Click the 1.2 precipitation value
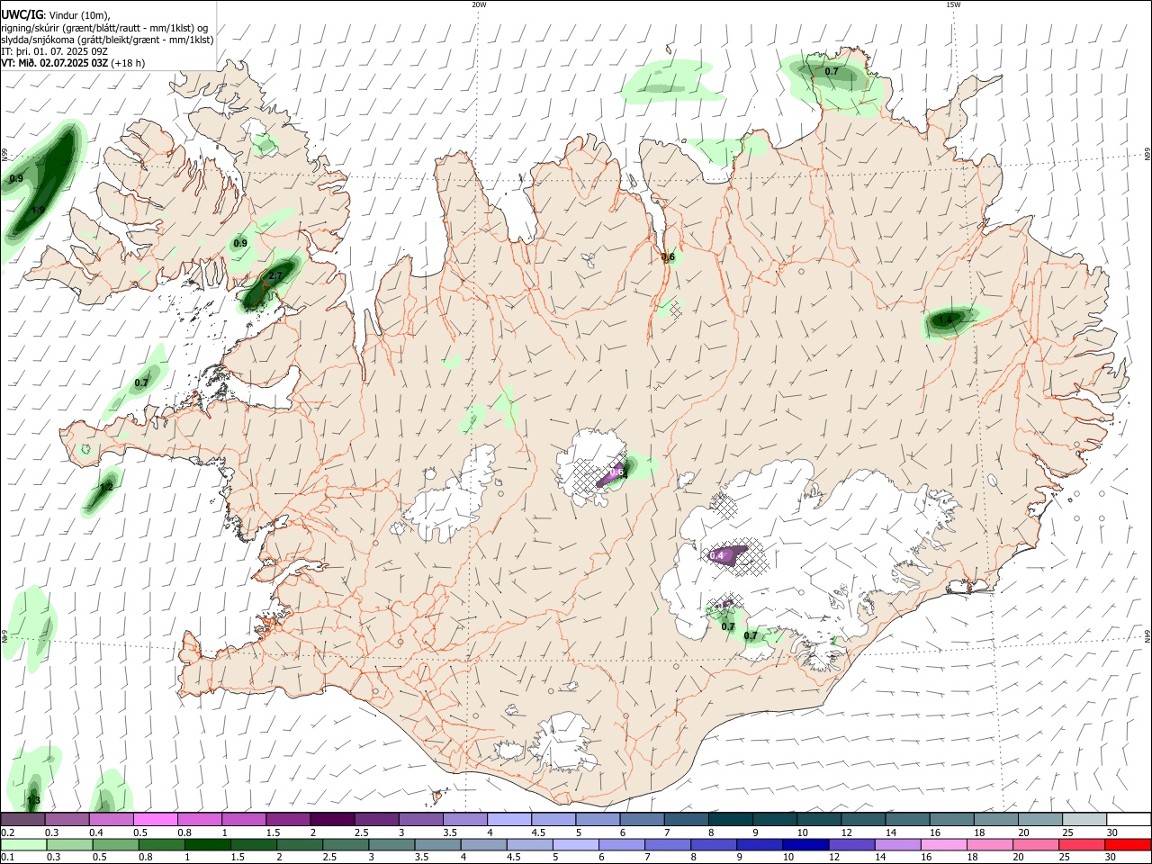 coord(106,487)
